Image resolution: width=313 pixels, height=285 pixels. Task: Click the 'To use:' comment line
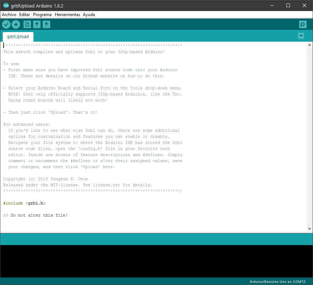[12, 64]
